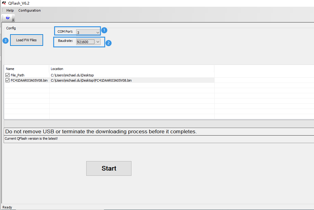Open the Baudrate dropdown
The image size is (314, 210).
(97, 42)
